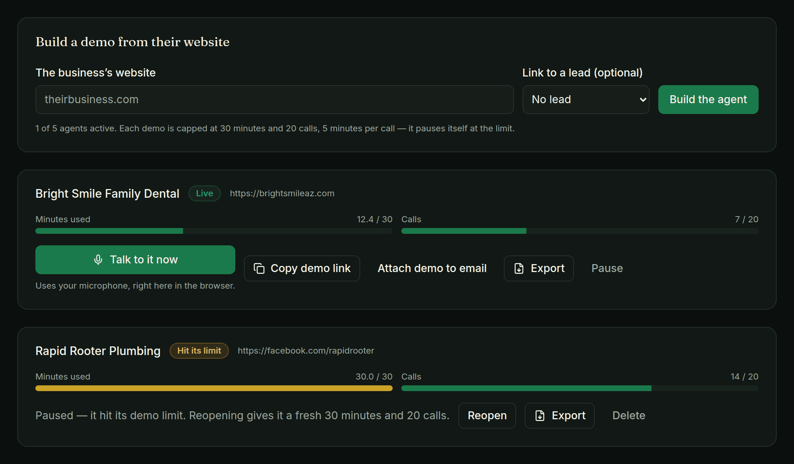794x464 pixels.
Task: Click the export file icon for Rapid Rooter
Action: 540,416
